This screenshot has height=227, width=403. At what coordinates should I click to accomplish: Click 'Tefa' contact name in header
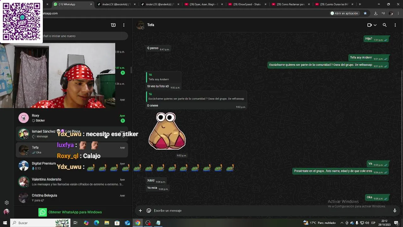(150, 25)
